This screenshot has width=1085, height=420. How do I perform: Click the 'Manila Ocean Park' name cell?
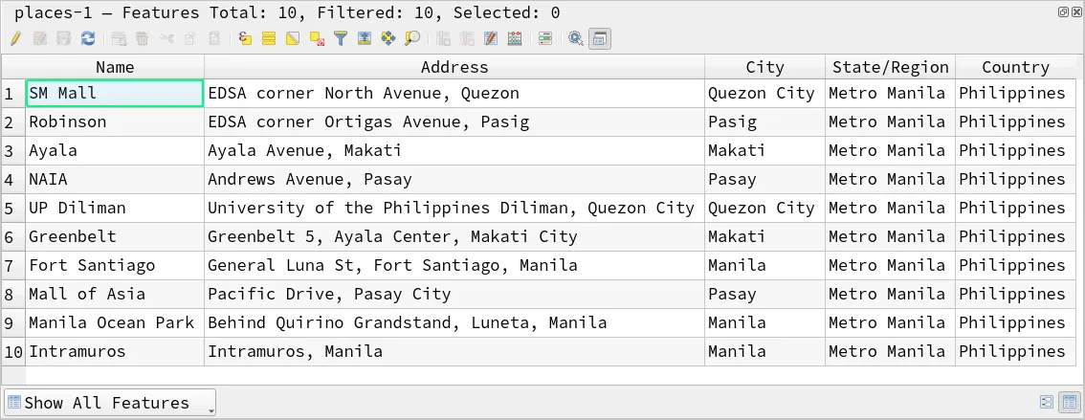[x=115, y=323]
